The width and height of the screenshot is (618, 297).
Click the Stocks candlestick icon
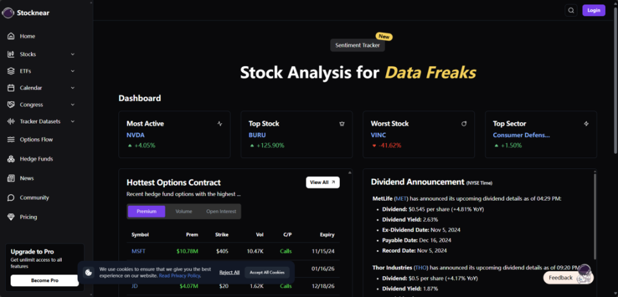[x=11, y=54]
